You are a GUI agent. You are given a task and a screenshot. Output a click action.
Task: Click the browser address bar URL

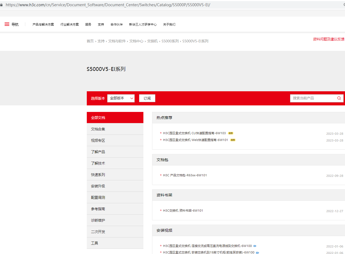pos(108,5)
